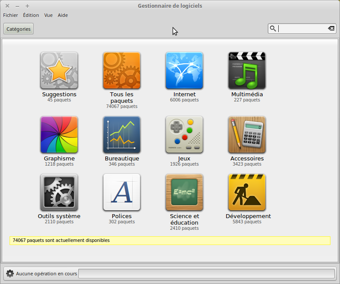Open Tous les paquets orange gears icon
The height and width of the screenshot is (284, 340).
122,71
